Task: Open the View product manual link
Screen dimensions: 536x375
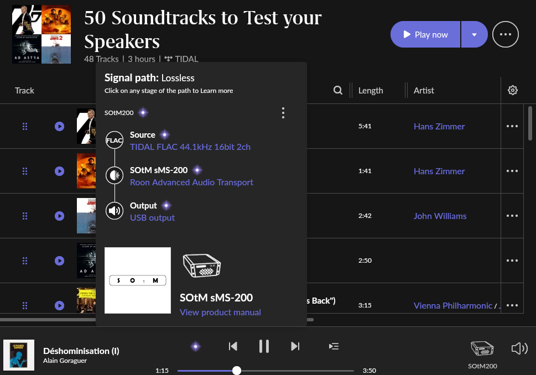Action: click(x=220, y=312)
